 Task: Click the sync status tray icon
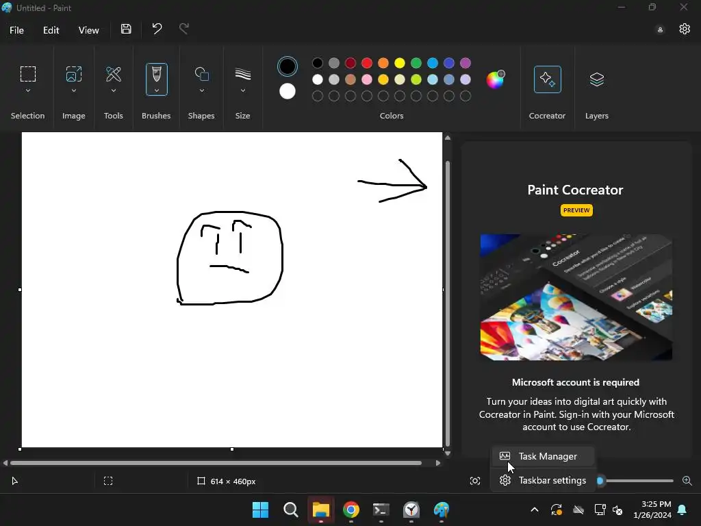click(556, 510)
